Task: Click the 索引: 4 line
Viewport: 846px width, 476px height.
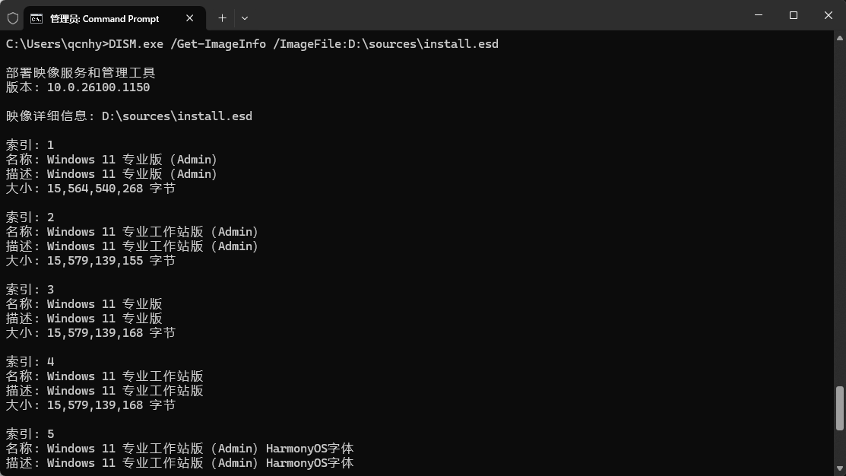Action: tap(30, 362)
